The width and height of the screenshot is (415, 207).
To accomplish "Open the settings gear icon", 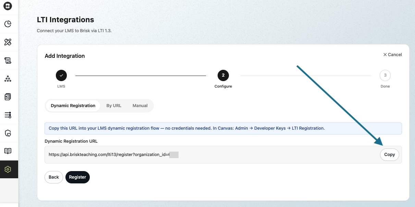I will 8,169.
